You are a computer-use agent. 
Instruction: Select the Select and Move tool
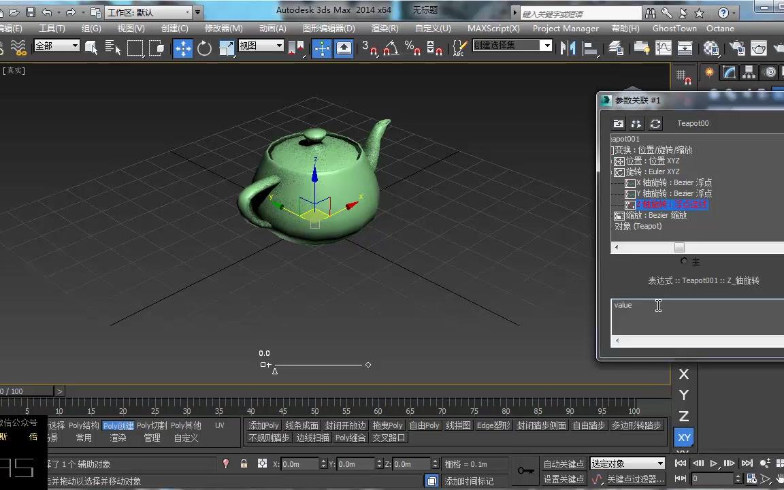click(184, 48)
